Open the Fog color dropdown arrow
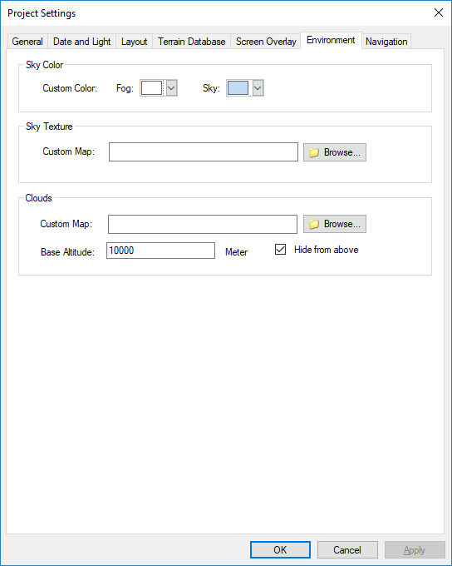452x566 pixels. [x=171, y=87]
